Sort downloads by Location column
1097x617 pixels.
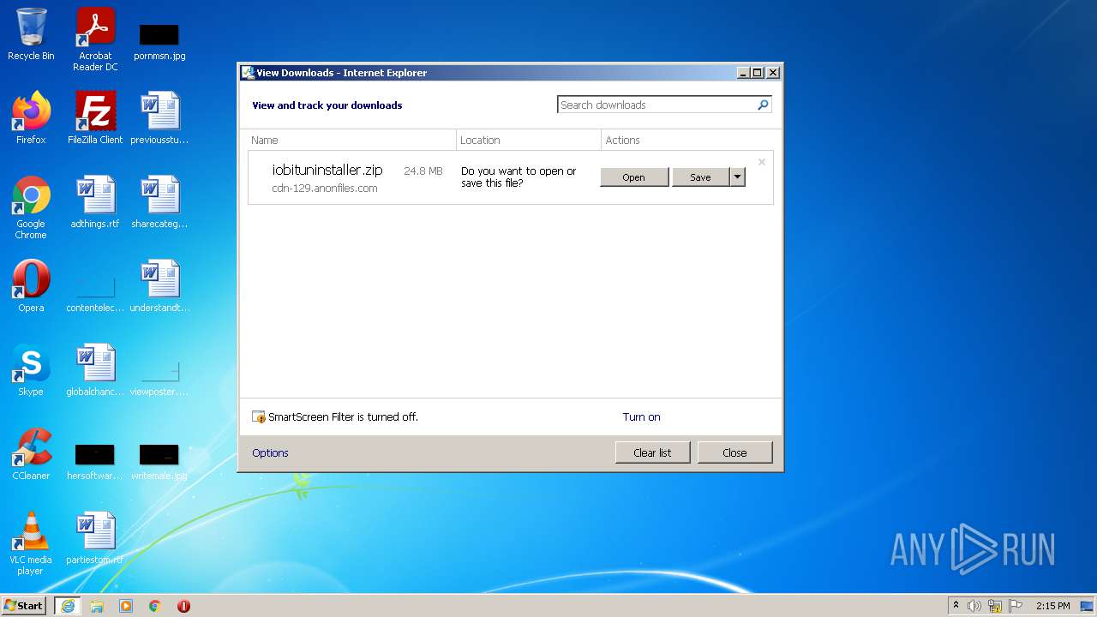point(529,140)
